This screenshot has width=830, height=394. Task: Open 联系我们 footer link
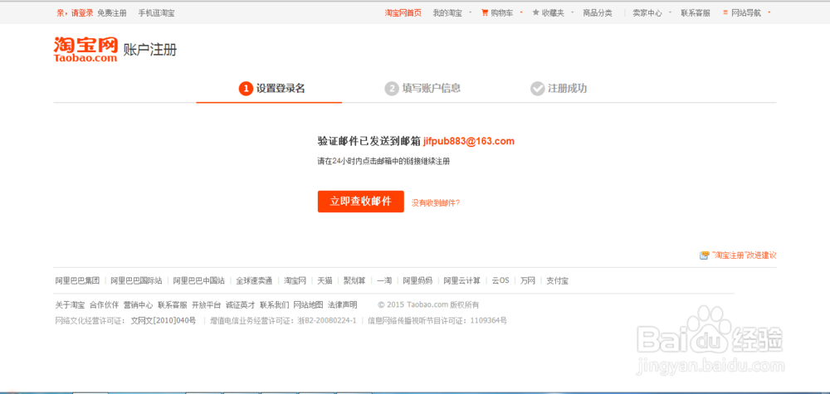[274, 305]
